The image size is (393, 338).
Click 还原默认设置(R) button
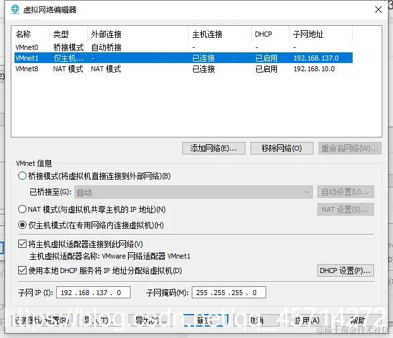tap(42, 320)
